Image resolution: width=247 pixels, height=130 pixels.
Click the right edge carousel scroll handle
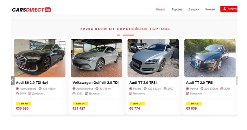[237, 81]
